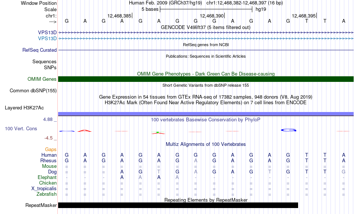
Task: Click the orange Gaps row label
Action: coord(51,150)
